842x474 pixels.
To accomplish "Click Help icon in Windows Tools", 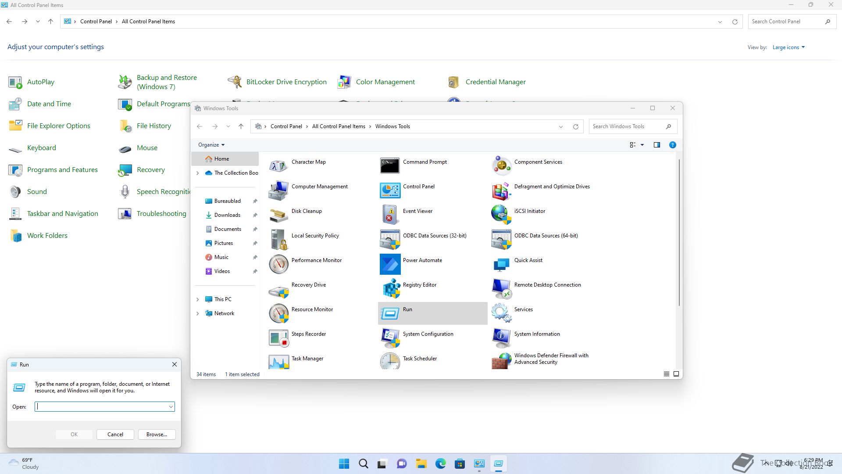I will tap(672, 145).
